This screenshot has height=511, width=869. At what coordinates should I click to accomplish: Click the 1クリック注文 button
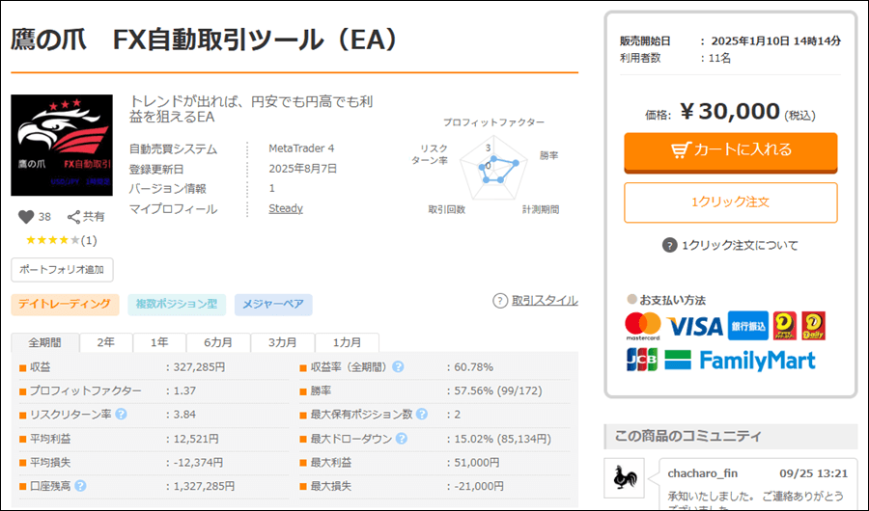(x=731, y=202)
